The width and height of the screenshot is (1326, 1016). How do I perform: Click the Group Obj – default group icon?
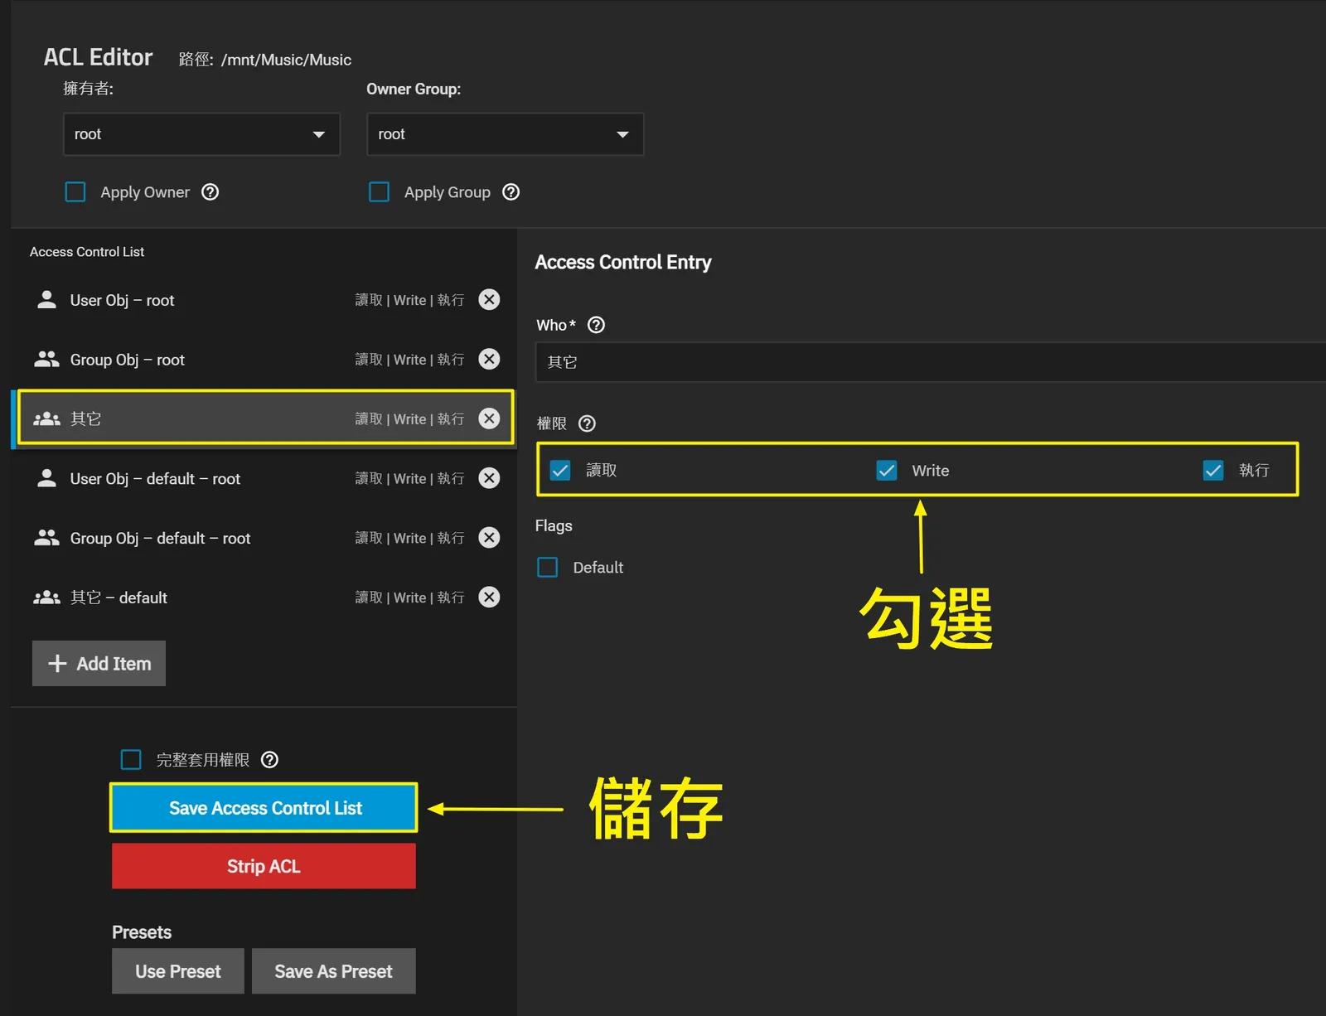pos(46,538)
